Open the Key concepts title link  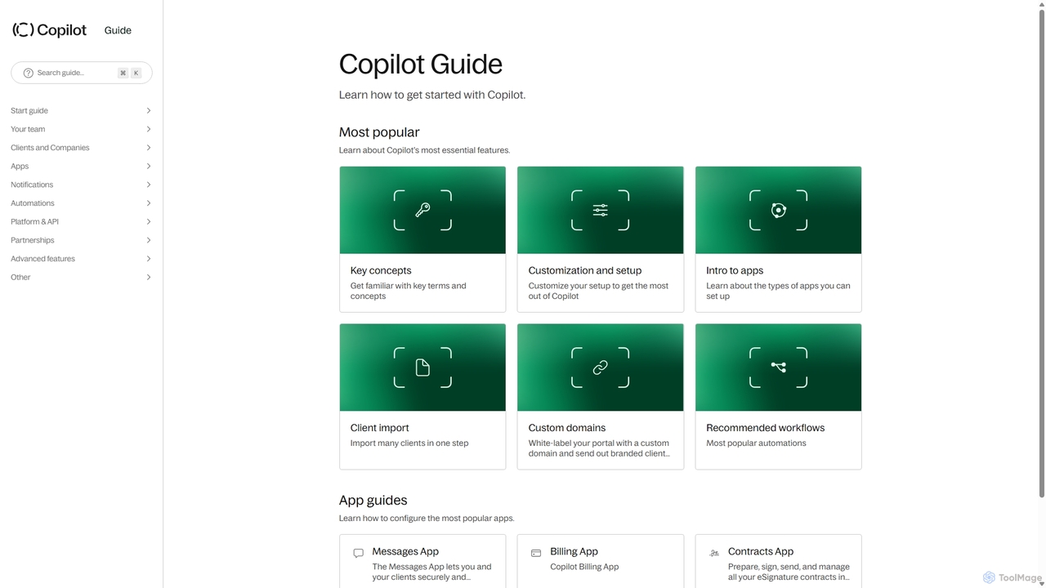[x=381, y=270]
